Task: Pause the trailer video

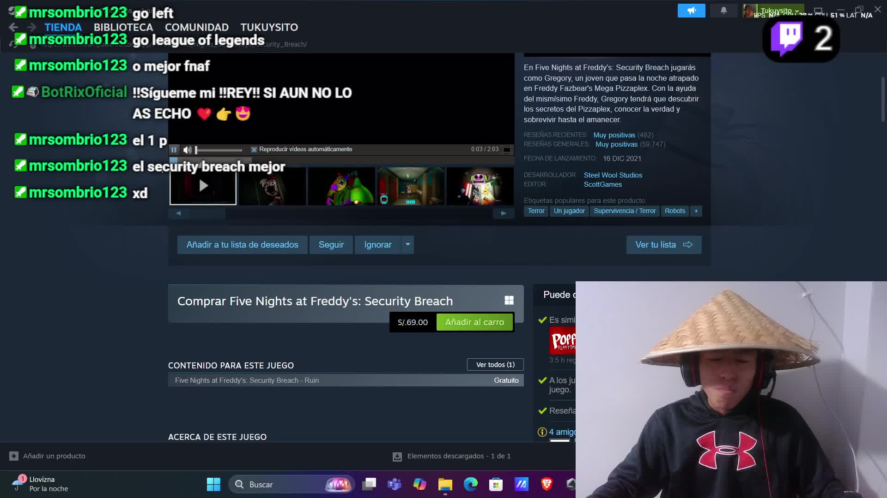Action: coord(174,149)
